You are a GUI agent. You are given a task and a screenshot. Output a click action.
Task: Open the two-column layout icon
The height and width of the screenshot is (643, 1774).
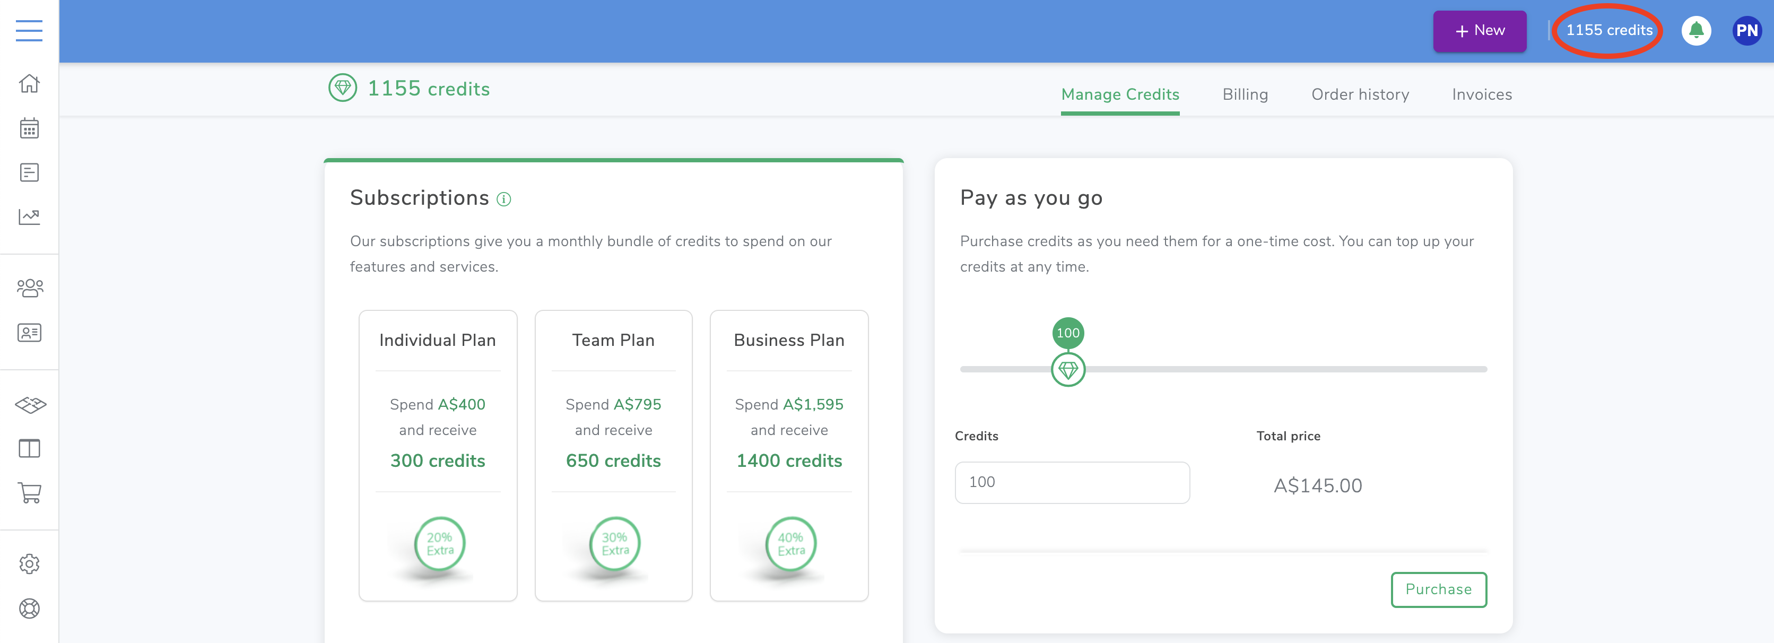click(x=29, y=449)
